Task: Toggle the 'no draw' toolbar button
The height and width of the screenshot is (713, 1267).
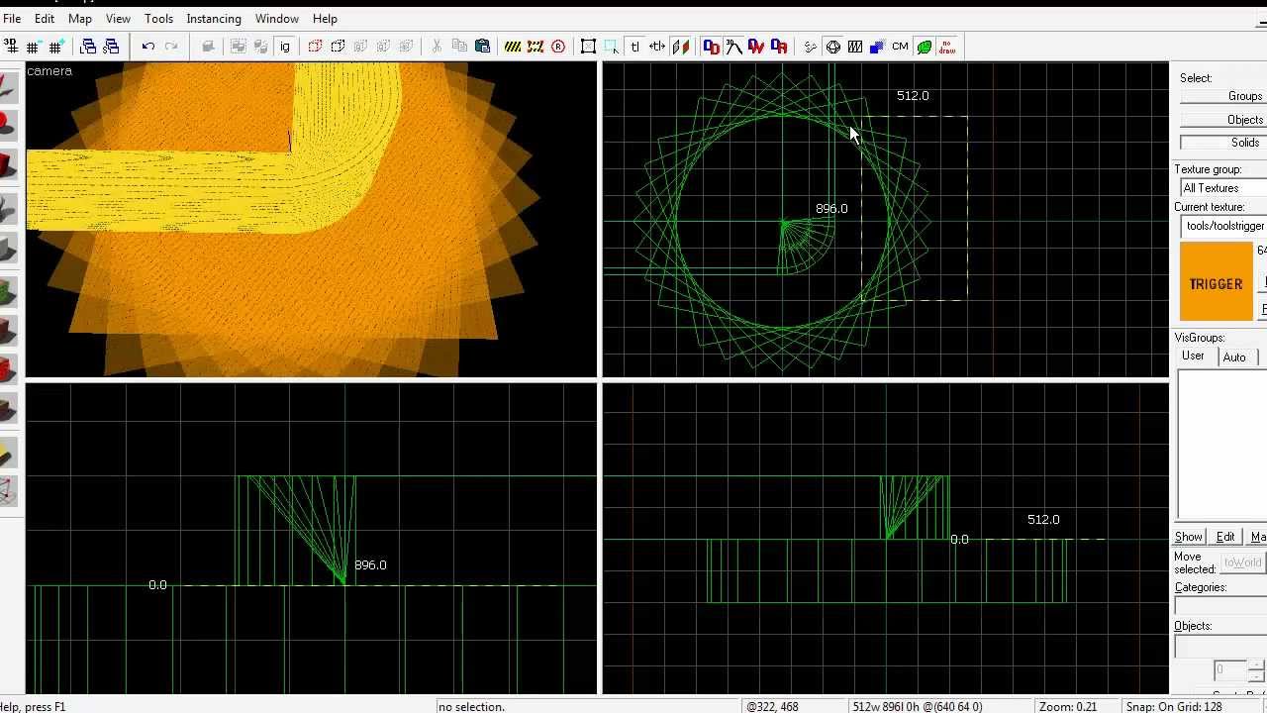Action: click(947, 47)
